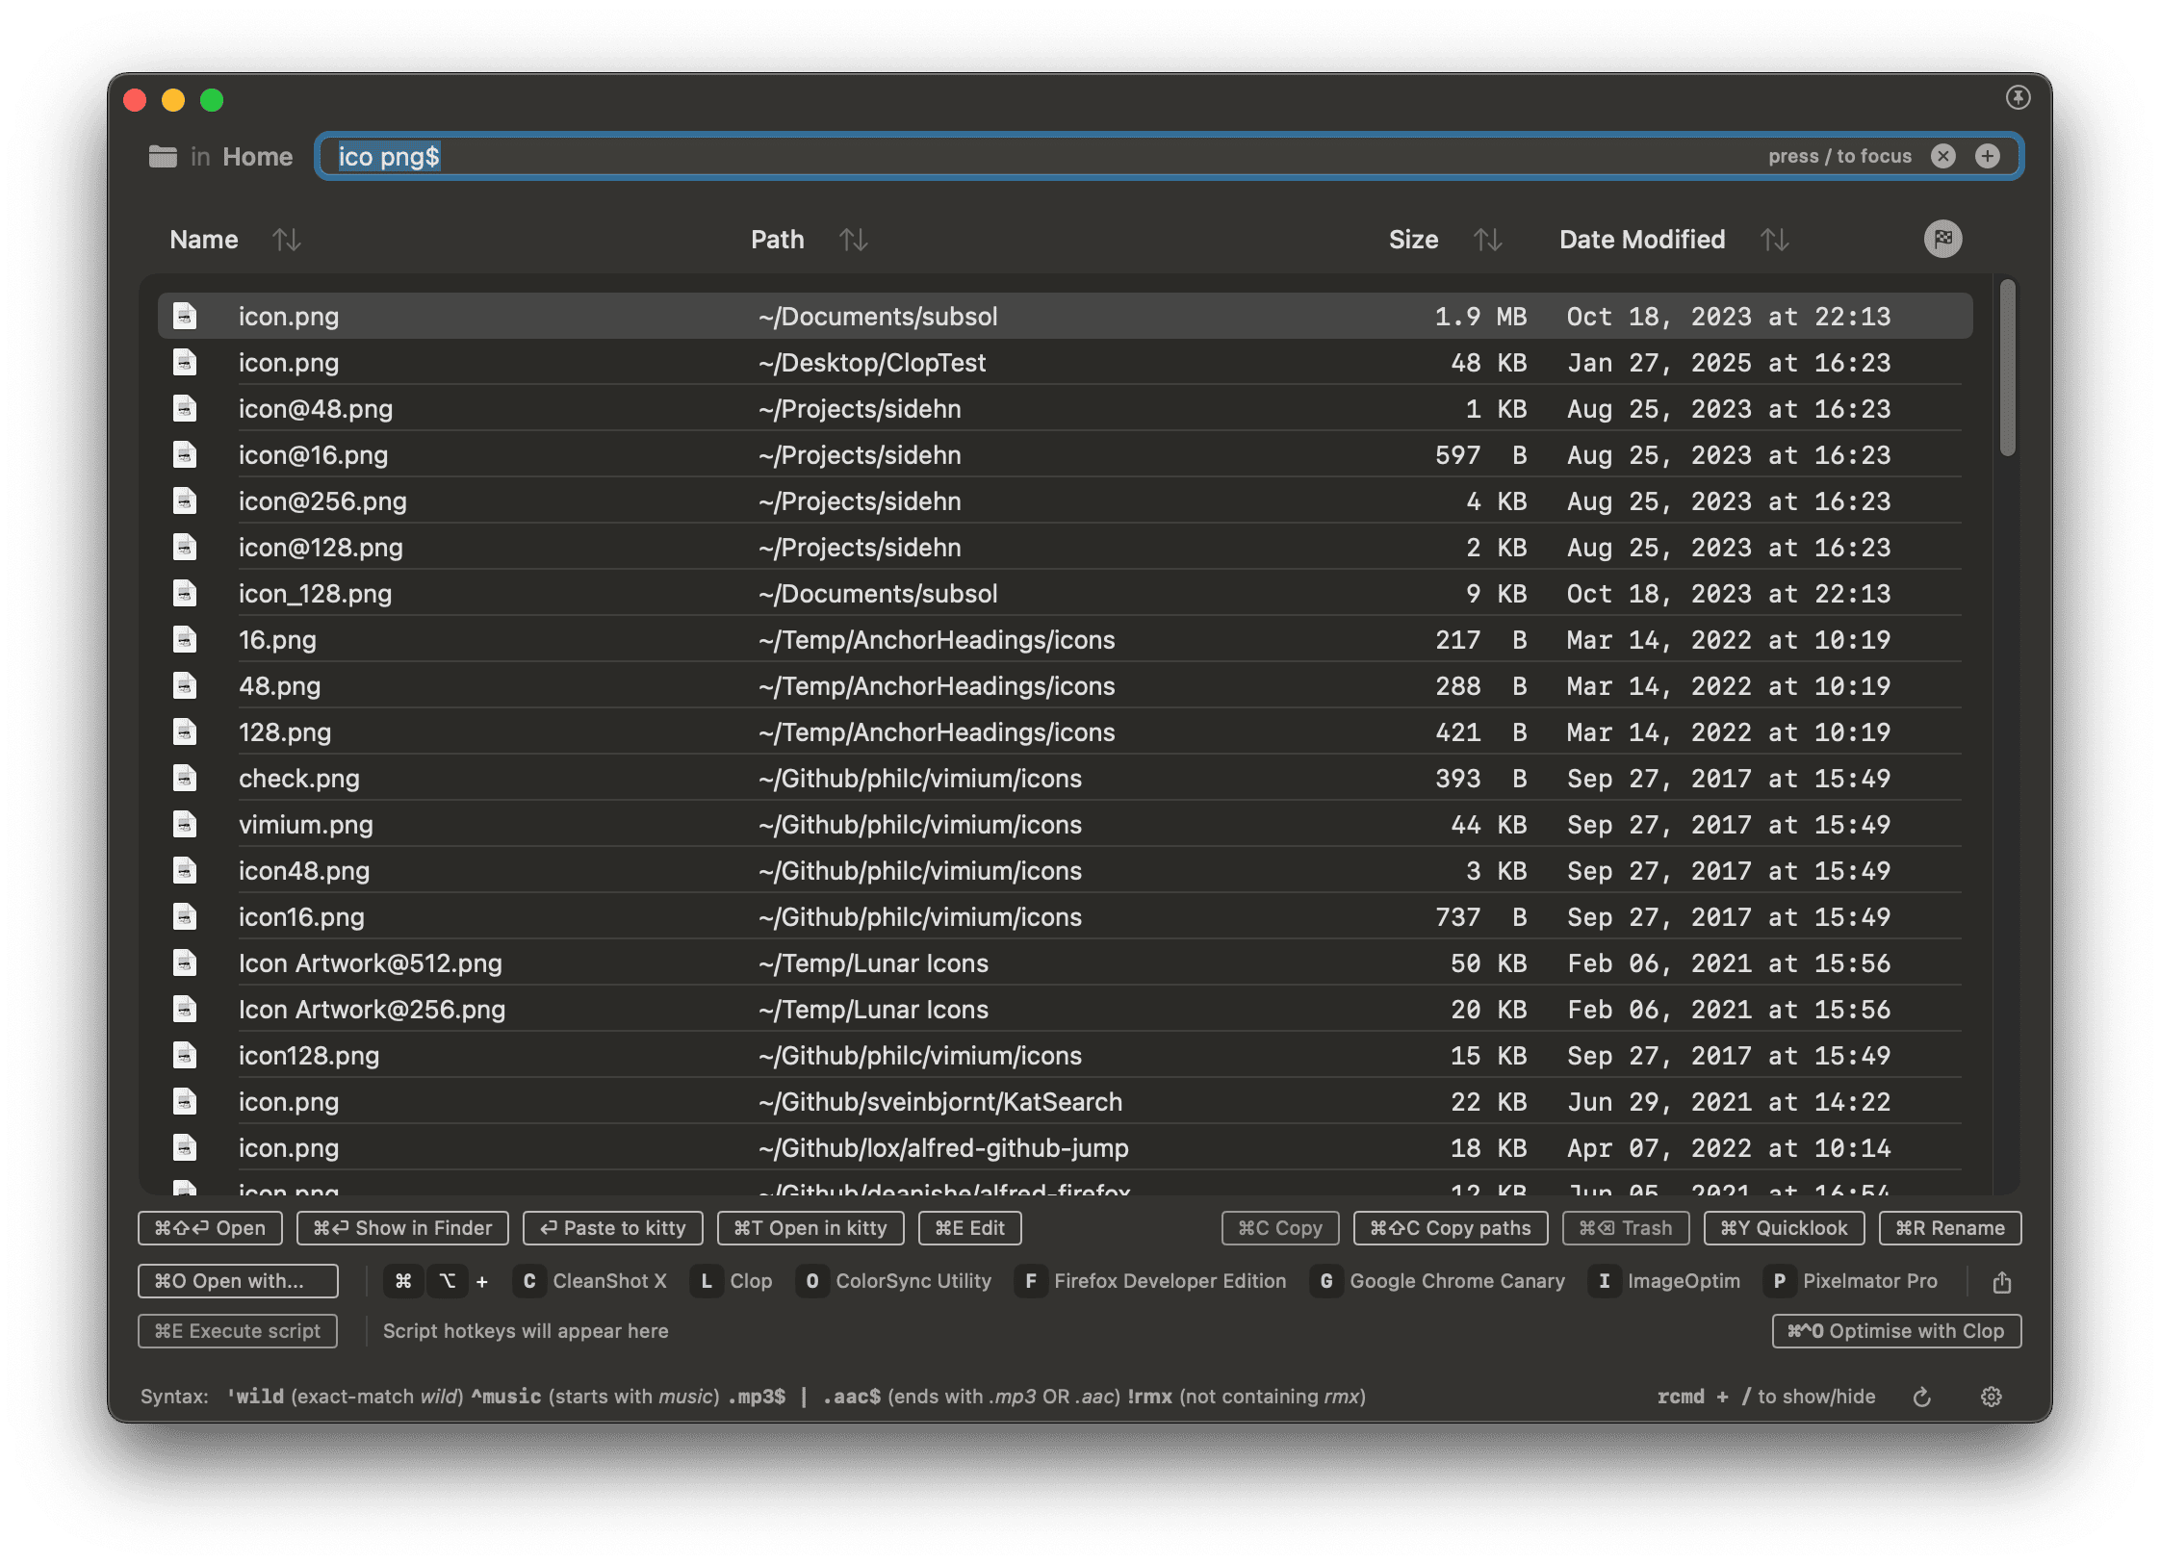Toggle sort order on the Name column
The width and height of the screenshot is (2160, 1565).
coord(287,240)
